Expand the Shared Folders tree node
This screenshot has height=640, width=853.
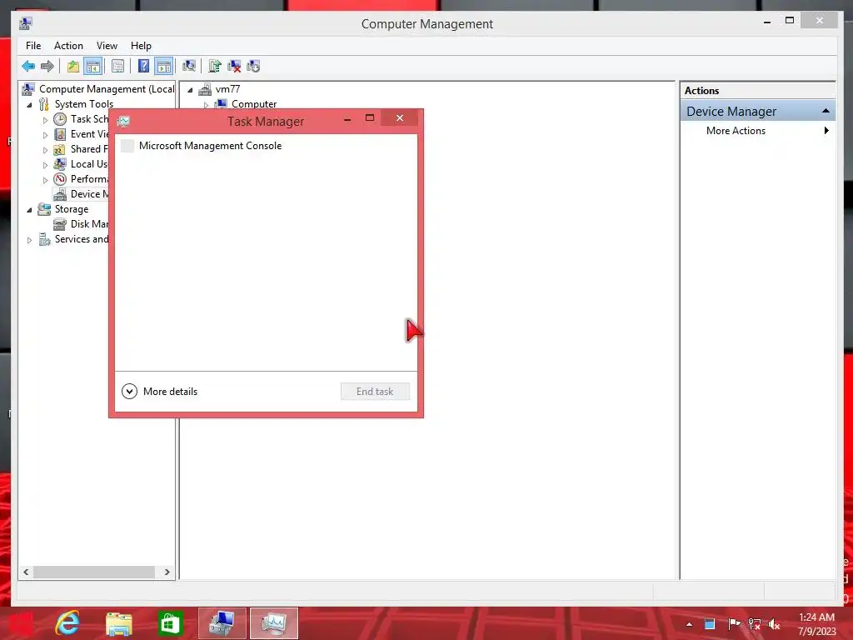point(46,150)
